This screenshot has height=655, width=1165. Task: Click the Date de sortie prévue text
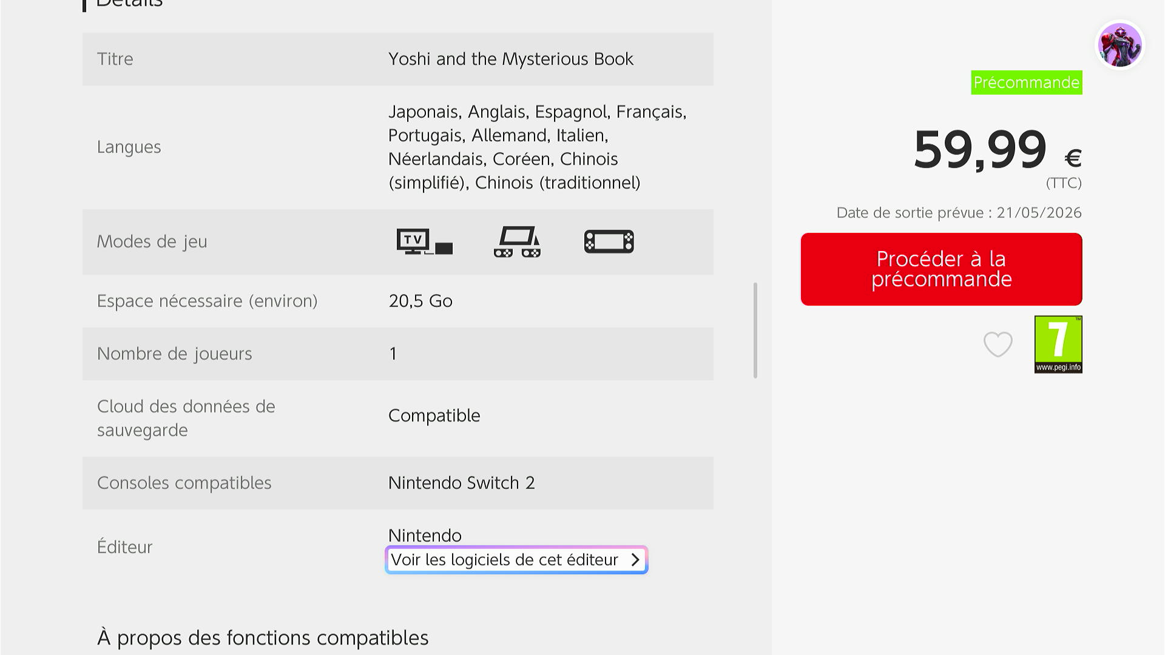pyautogui.click(x=959, y=213)
